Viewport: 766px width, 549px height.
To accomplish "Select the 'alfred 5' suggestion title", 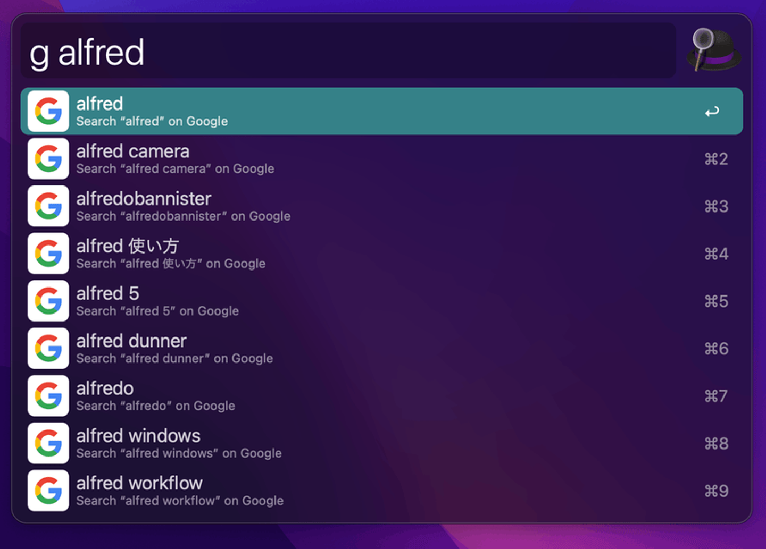I will click(x=108, y=293).
